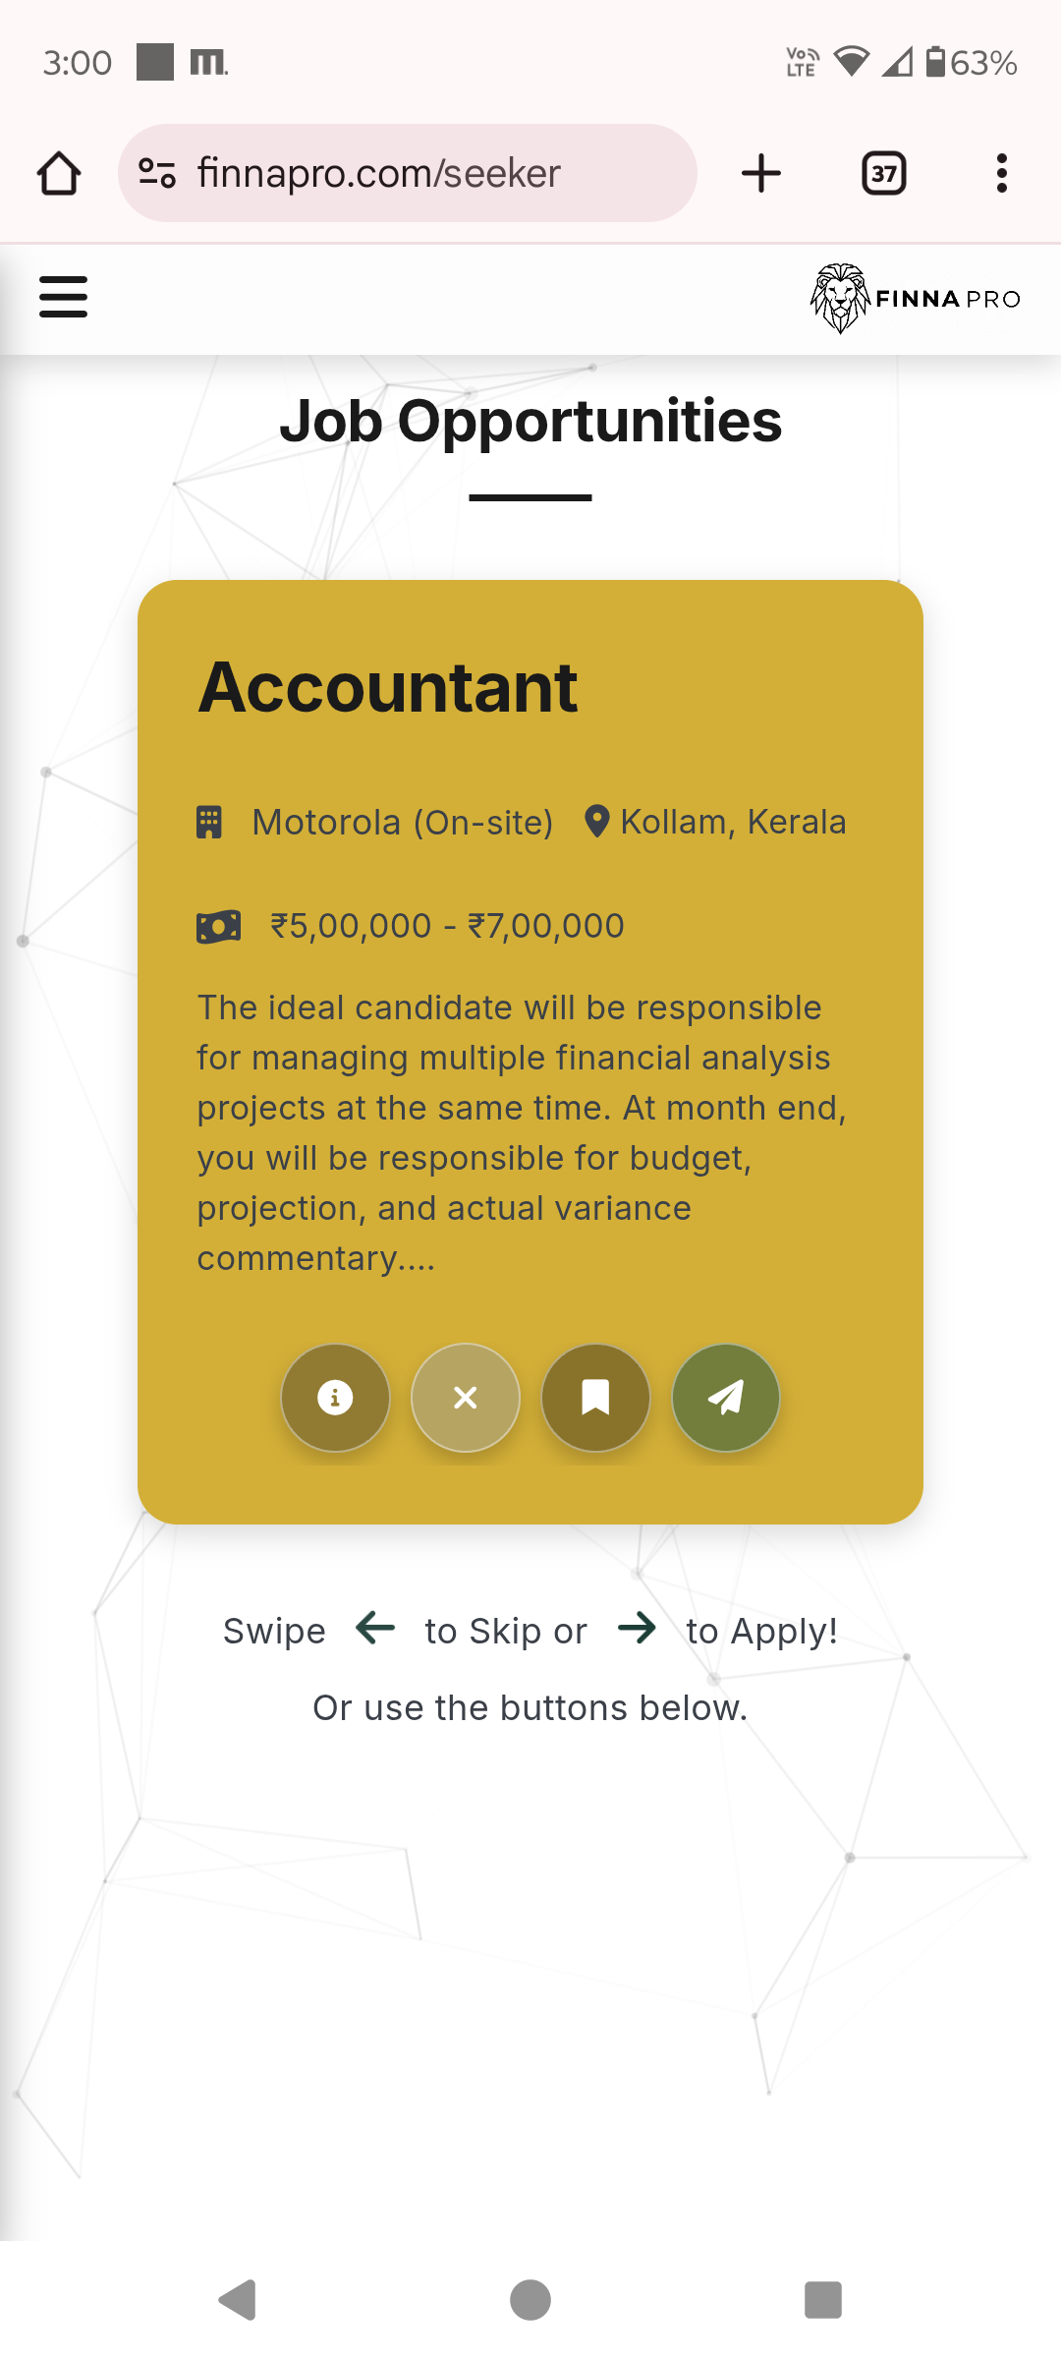1061x2359 pixels.
Task: Tap Android back navigation button
Action: 238,2300
